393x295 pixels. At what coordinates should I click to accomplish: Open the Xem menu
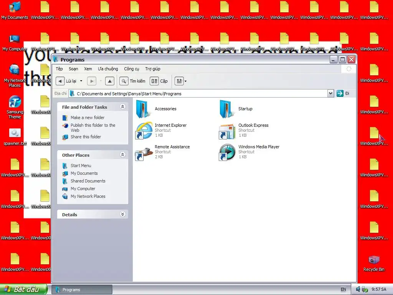[x=88, y=69]
